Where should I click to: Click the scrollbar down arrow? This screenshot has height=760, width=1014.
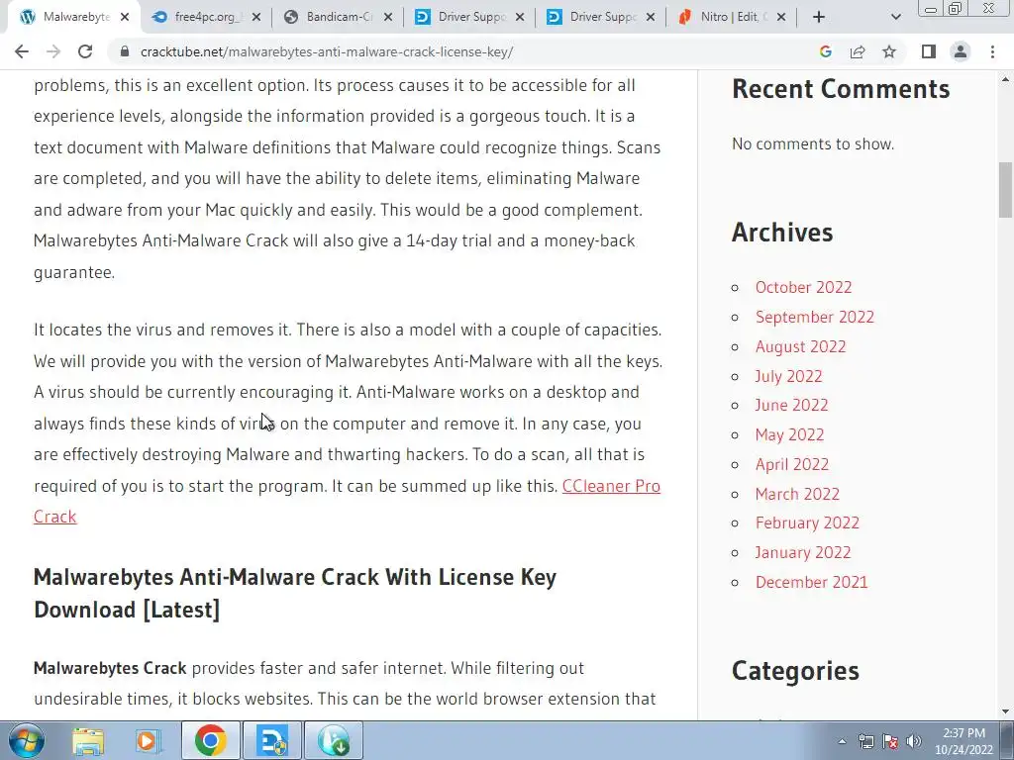pyautogui.click(x=1005, y=712)
